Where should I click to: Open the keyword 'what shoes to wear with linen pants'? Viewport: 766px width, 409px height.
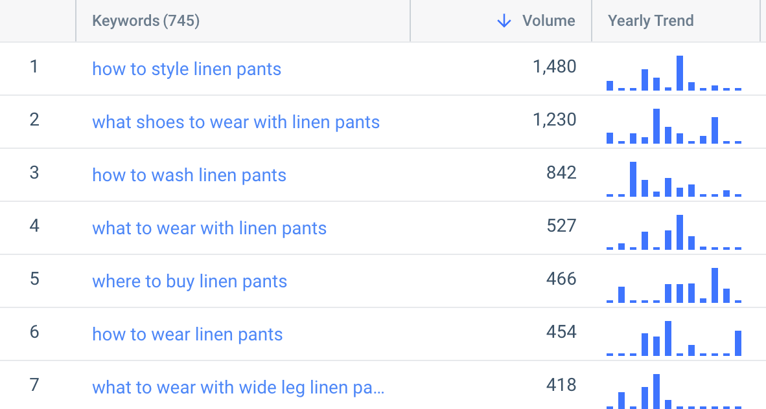pos(236,122)
